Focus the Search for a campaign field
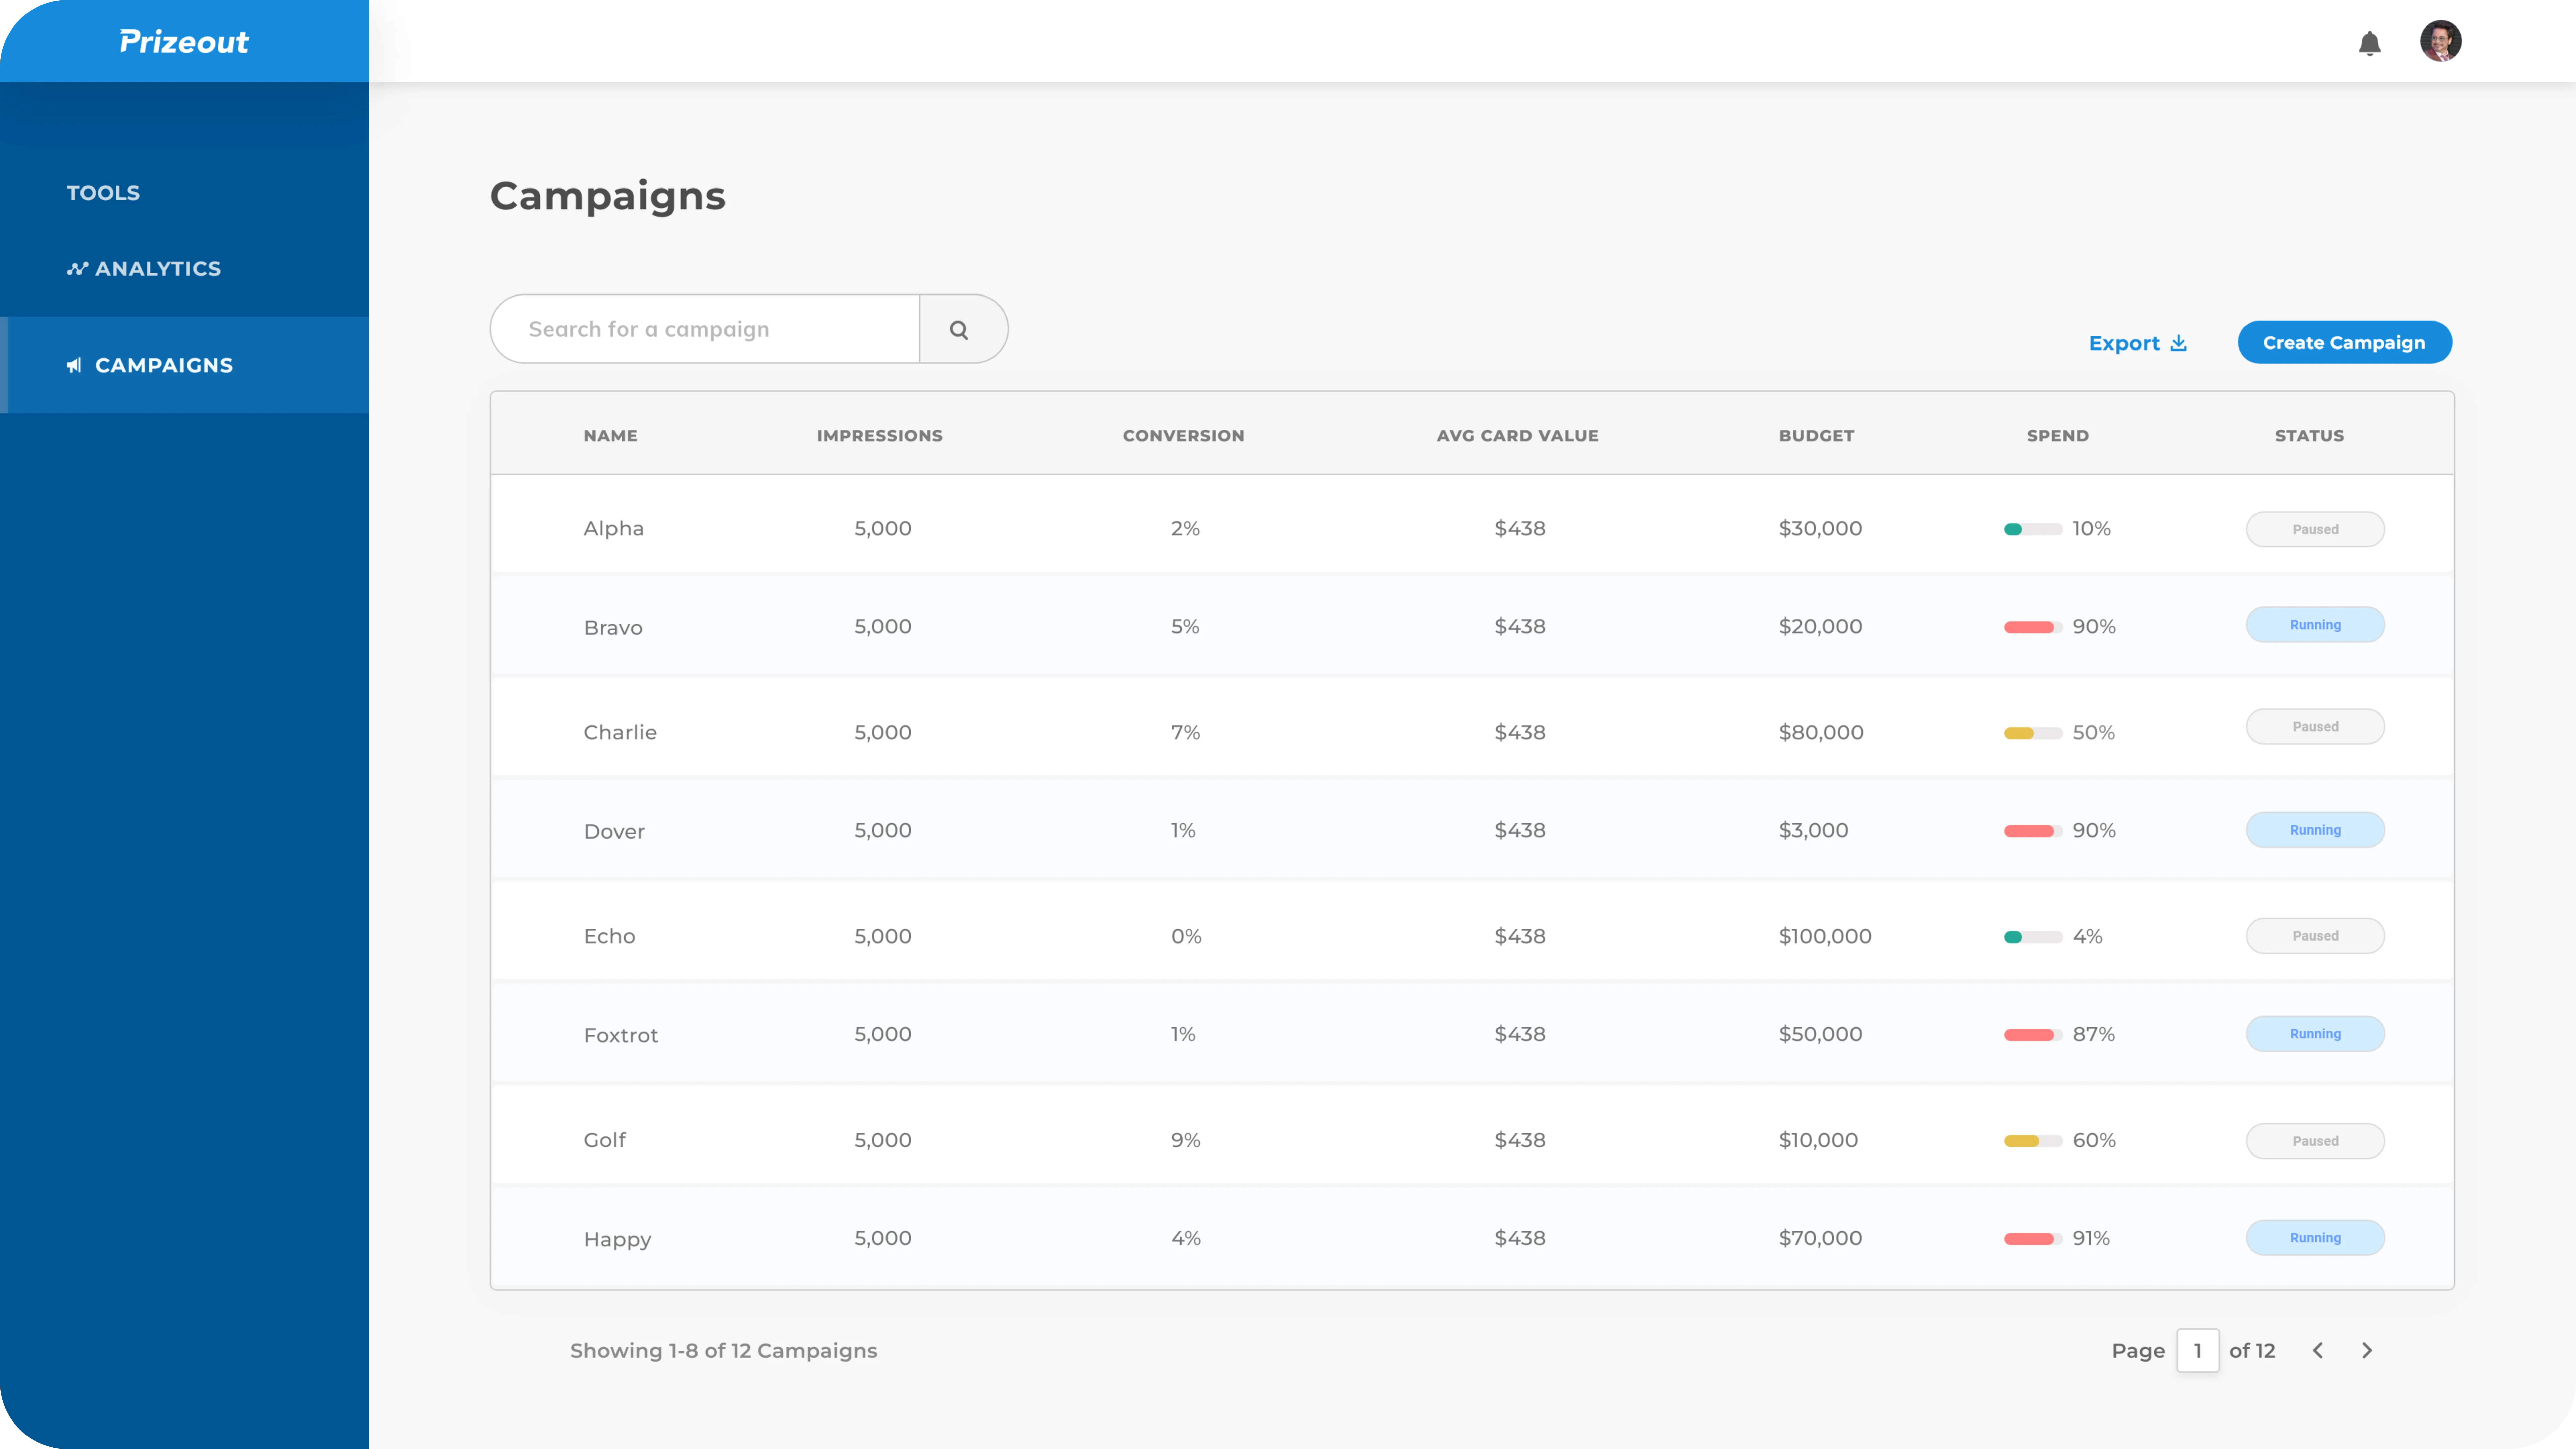The image size is (2576, 1449). coord(705,329)
